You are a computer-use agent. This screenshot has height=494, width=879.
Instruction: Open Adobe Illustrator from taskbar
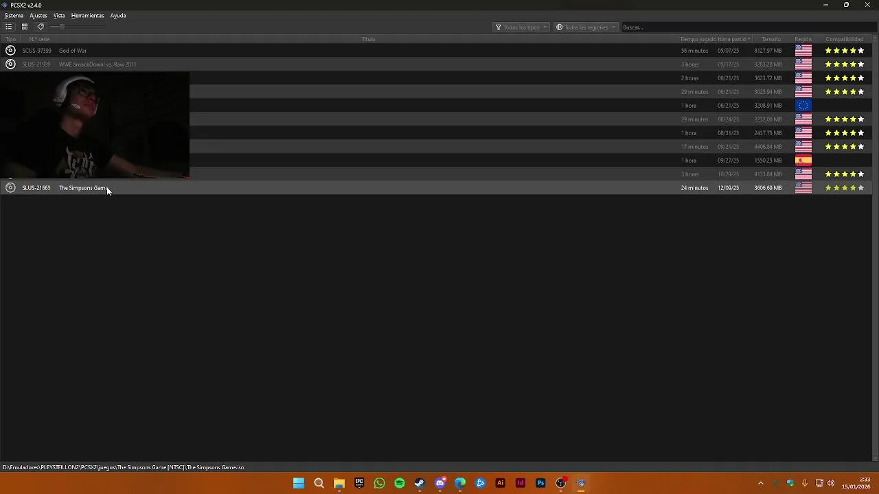pyautogui.click(x=500, y=483)
